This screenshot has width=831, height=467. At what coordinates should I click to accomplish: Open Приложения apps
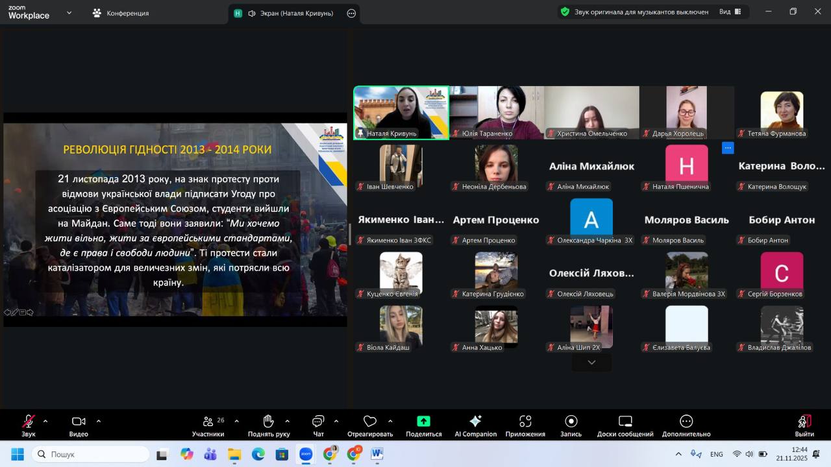click(525, 425)
